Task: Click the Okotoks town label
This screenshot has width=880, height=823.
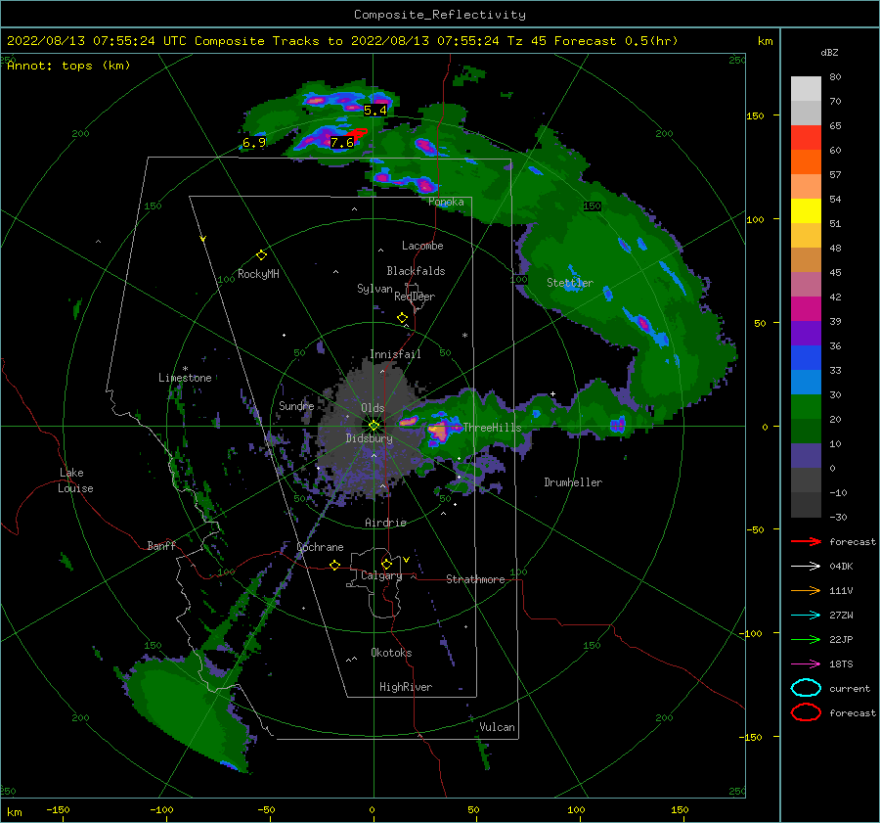Action: pyautogui.click(x=391, y=653)
